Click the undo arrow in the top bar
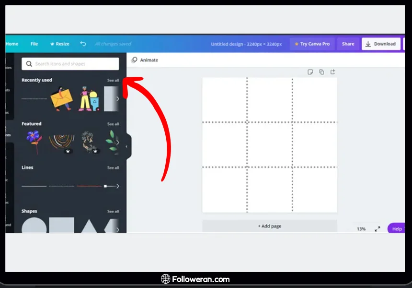The width and height of the screenshot is (412, 288). (83, 44)
